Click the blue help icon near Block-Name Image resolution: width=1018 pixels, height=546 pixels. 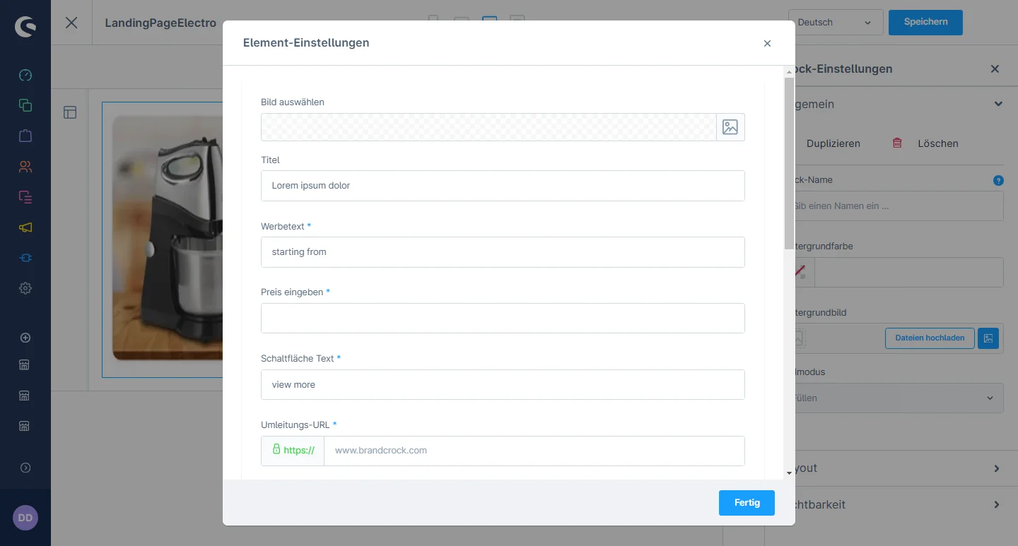pyautogui.click(x=998, y=180)
